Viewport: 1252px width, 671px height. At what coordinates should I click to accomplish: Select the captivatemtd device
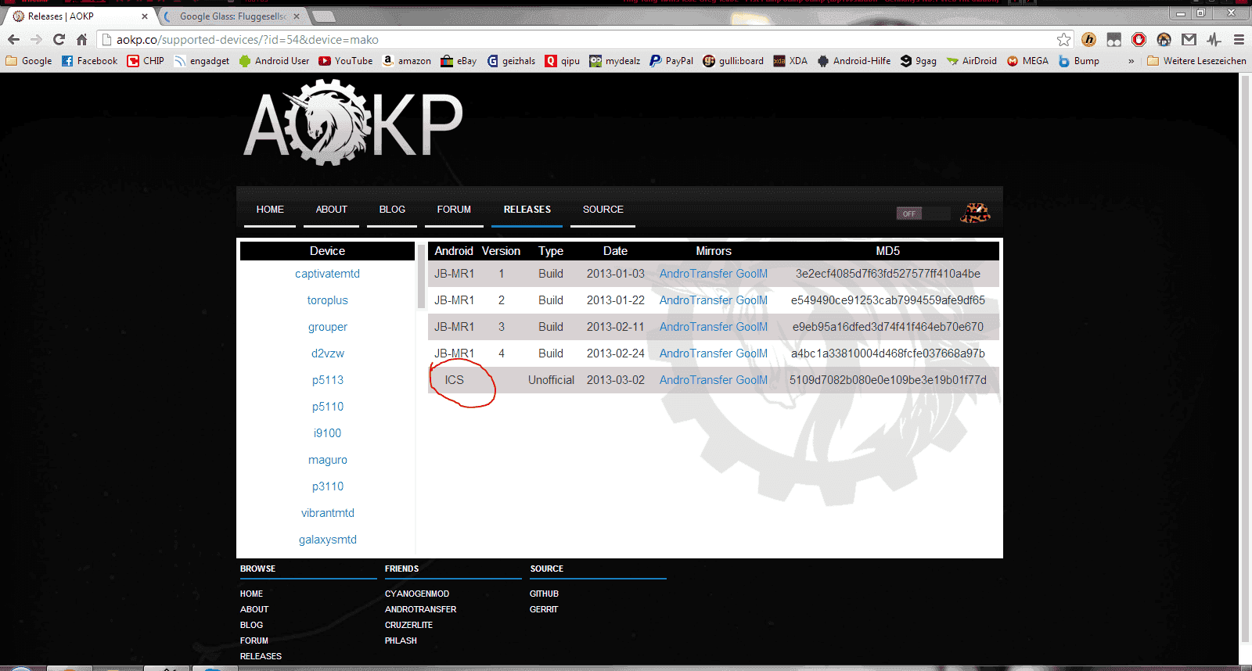tap(327, 274)
